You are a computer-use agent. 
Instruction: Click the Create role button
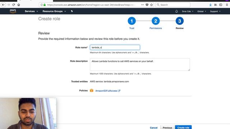(x=183, y=128)
